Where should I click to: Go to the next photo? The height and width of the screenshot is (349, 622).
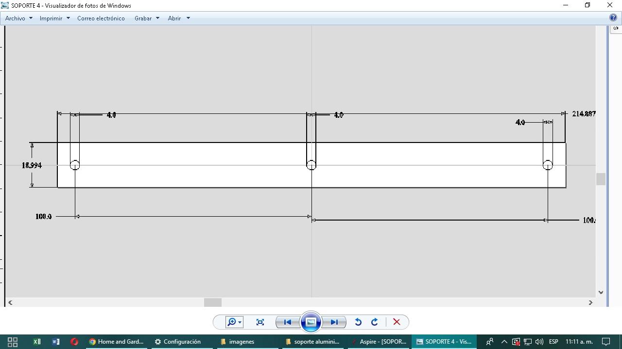coord(334,322)
